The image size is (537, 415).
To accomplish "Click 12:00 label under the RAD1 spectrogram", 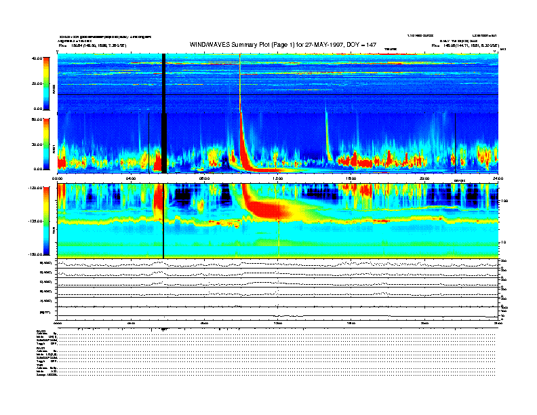I will (x=278, y=178).
